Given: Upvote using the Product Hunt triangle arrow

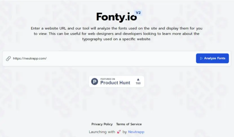Looking at the screenshot, I should click(x=138, y=80).
